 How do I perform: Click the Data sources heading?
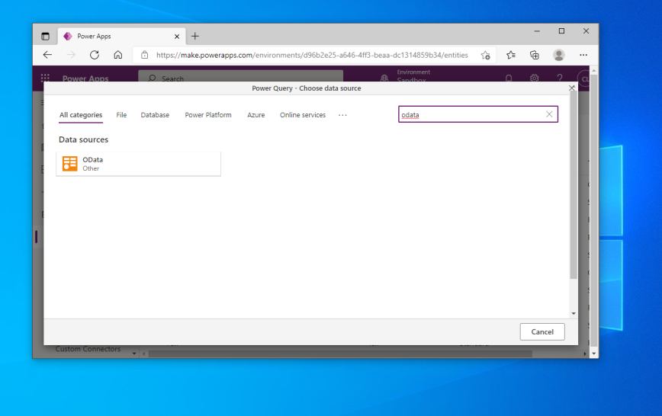(x=84, y=139)
